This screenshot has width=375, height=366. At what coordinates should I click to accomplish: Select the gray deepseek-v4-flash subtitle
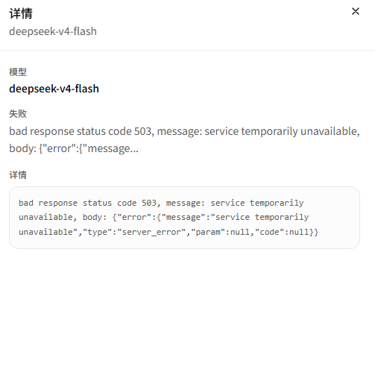(x=53, y=31)
